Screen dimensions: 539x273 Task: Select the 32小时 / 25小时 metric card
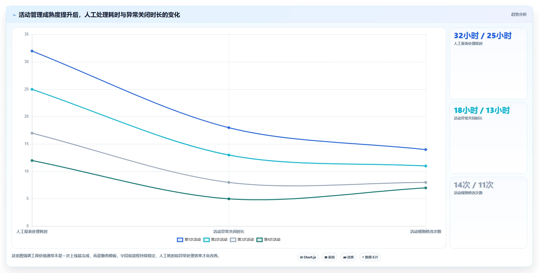(x=489, y=63)
